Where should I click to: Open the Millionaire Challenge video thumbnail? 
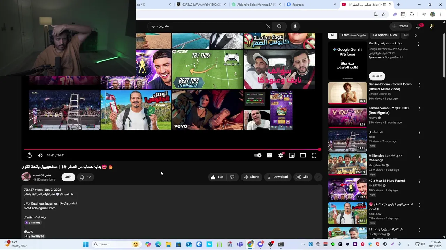tap(347, 164)
